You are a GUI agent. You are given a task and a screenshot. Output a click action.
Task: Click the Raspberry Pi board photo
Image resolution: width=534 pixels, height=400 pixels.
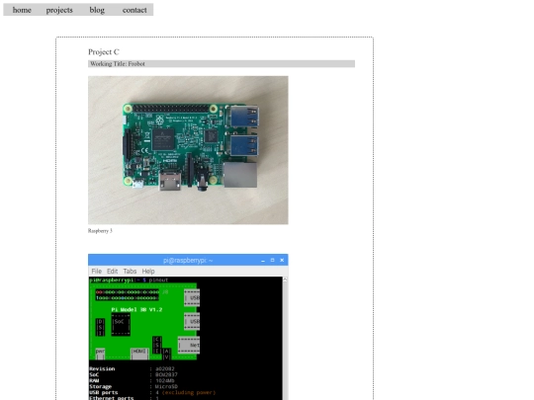tap(188, 150)
